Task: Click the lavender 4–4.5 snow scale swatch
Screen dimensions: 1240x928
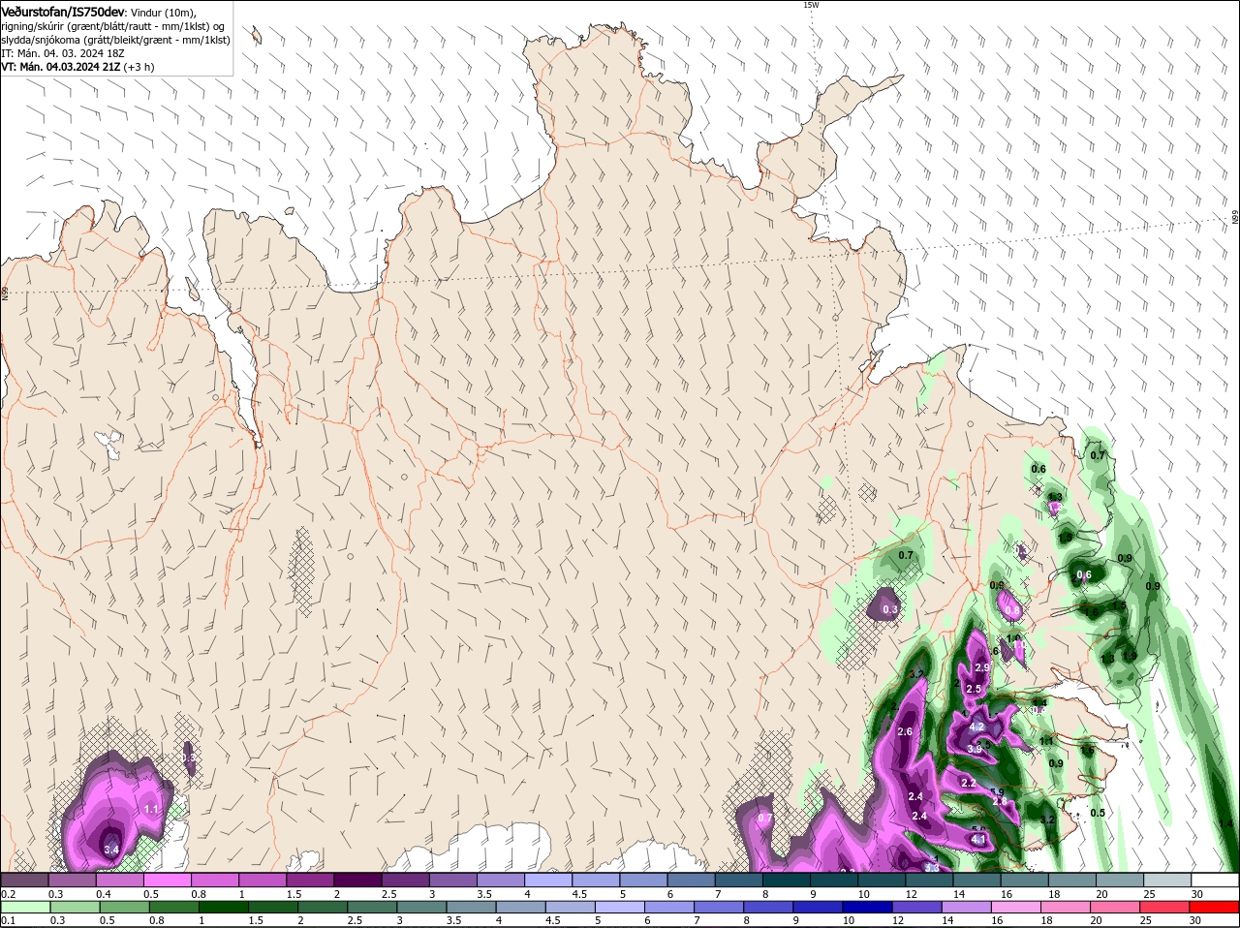Action: pyautogui.click(x=549, y=881)
